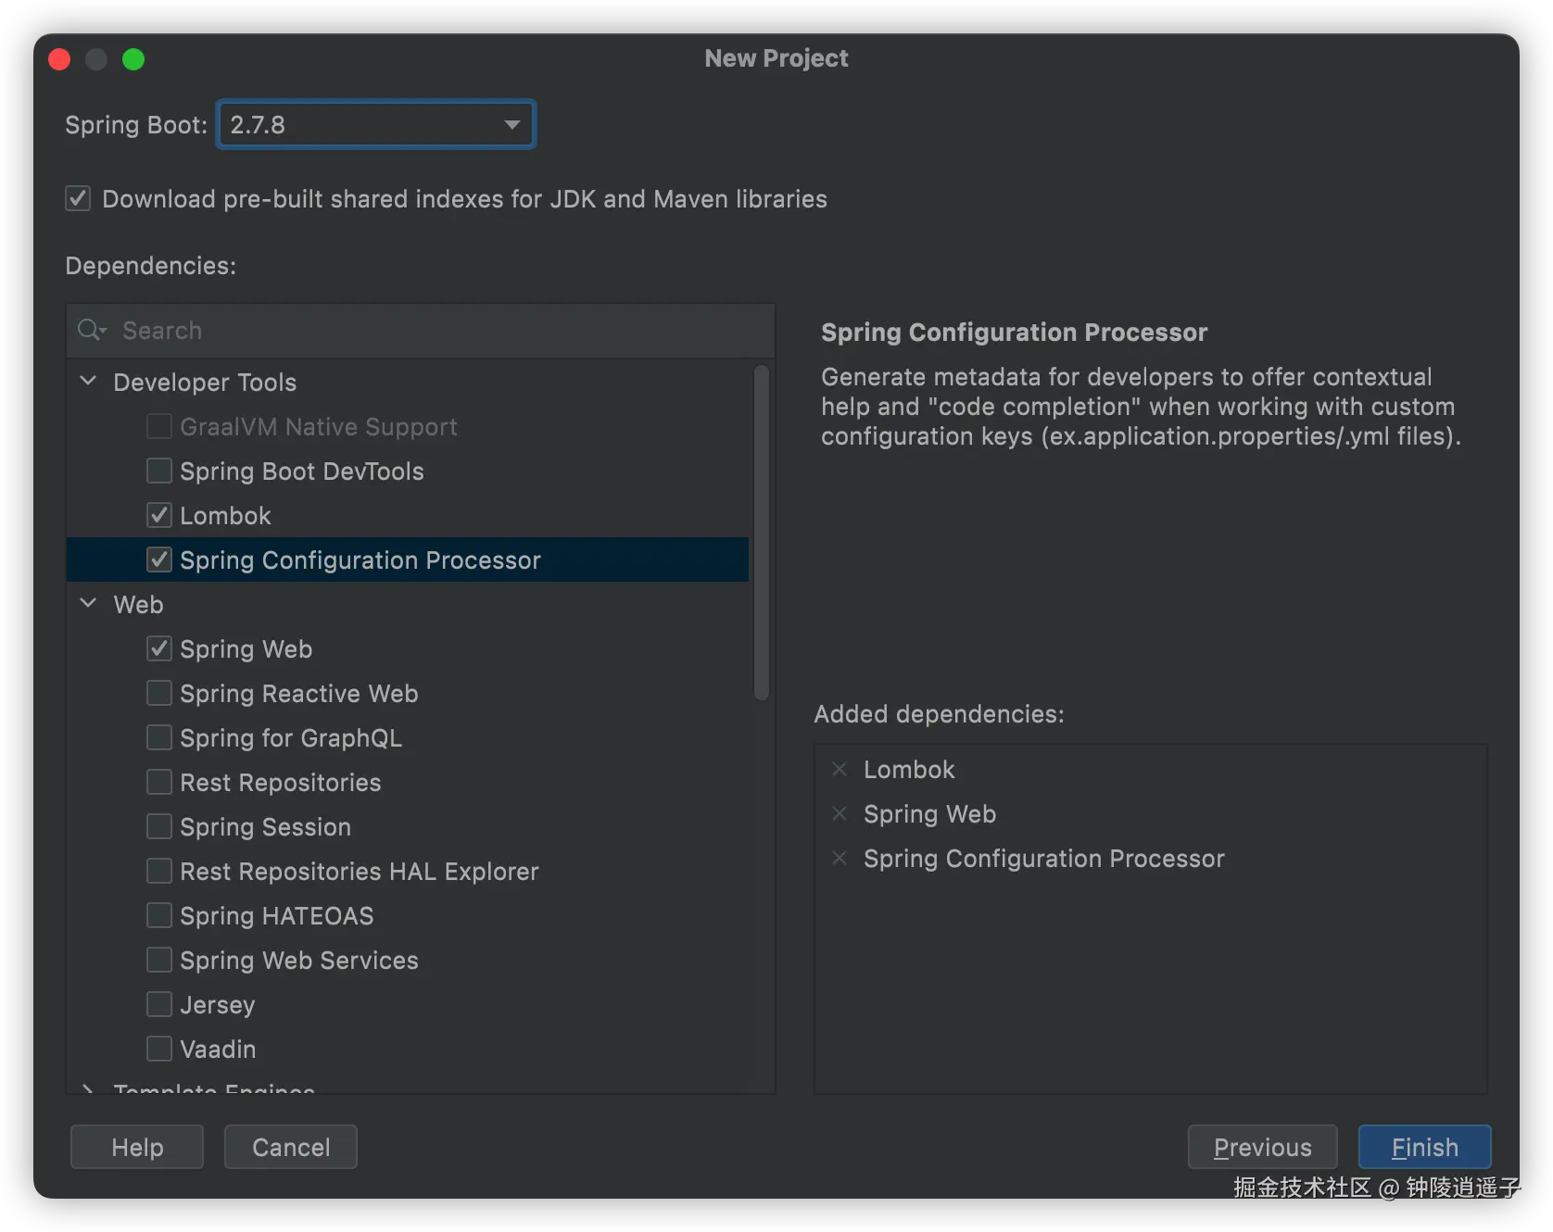Uncheck the Lombok dependency checkbox
This screenshot has width=1553, height=1232.
click(159, 516)
